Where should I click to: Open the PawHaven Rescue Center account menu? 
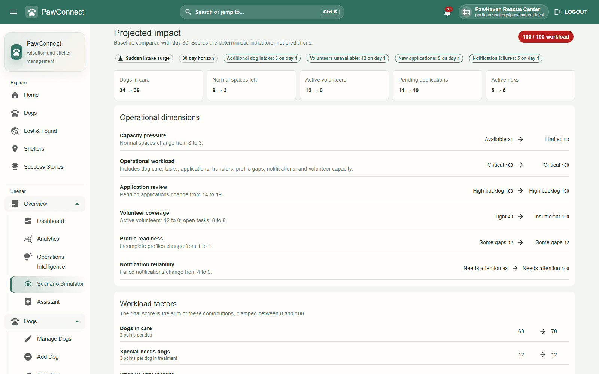coord(504,12)
